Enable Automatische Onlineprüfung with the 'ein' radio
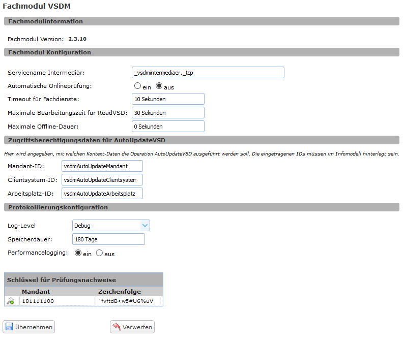 point(137,86)
